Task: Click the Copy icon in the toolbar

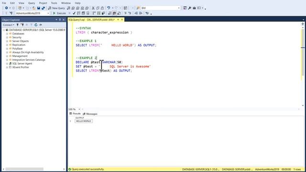Action: tap(98, 8)
